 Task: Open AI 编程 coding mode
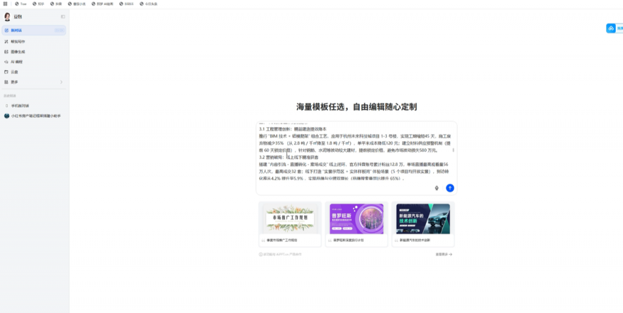pos(34,62)
